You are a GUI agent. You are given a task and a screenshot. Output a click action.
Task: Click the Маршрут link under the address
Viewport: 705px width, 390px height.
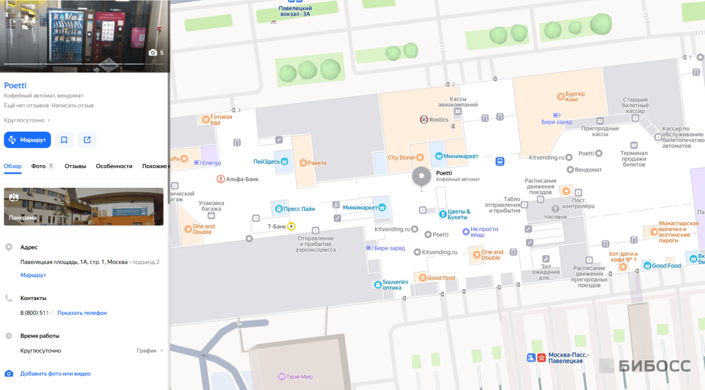pyautogui.click(x=33, y=275)
